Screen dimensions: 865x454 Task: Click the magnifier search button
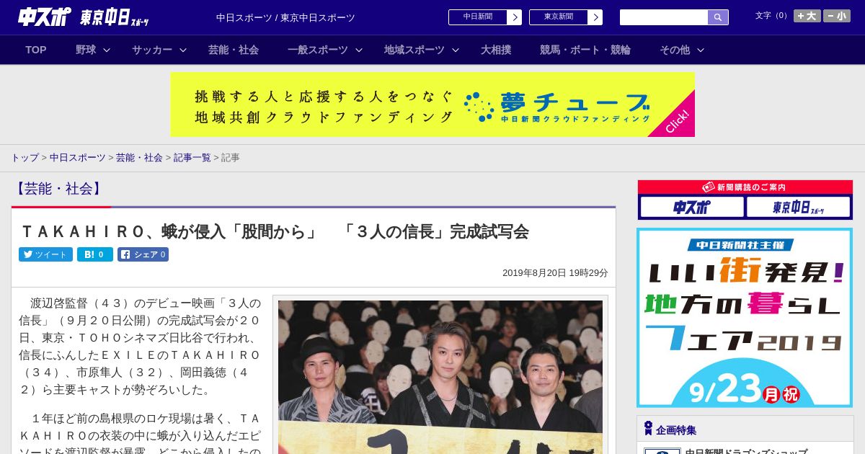click(x=718, y=17)
